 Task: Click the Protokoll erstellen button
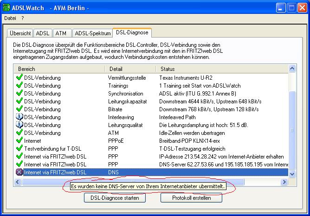[x=191, y=198]
